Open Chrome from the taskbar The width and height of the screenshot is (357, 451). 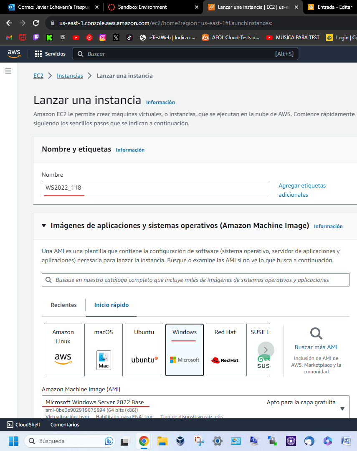point(144,441)
